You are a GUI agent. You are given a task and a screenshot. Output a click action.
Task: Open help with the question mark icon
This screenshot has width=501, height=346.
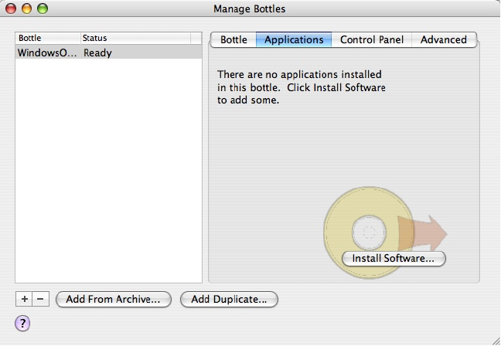(x=22, y=324)
